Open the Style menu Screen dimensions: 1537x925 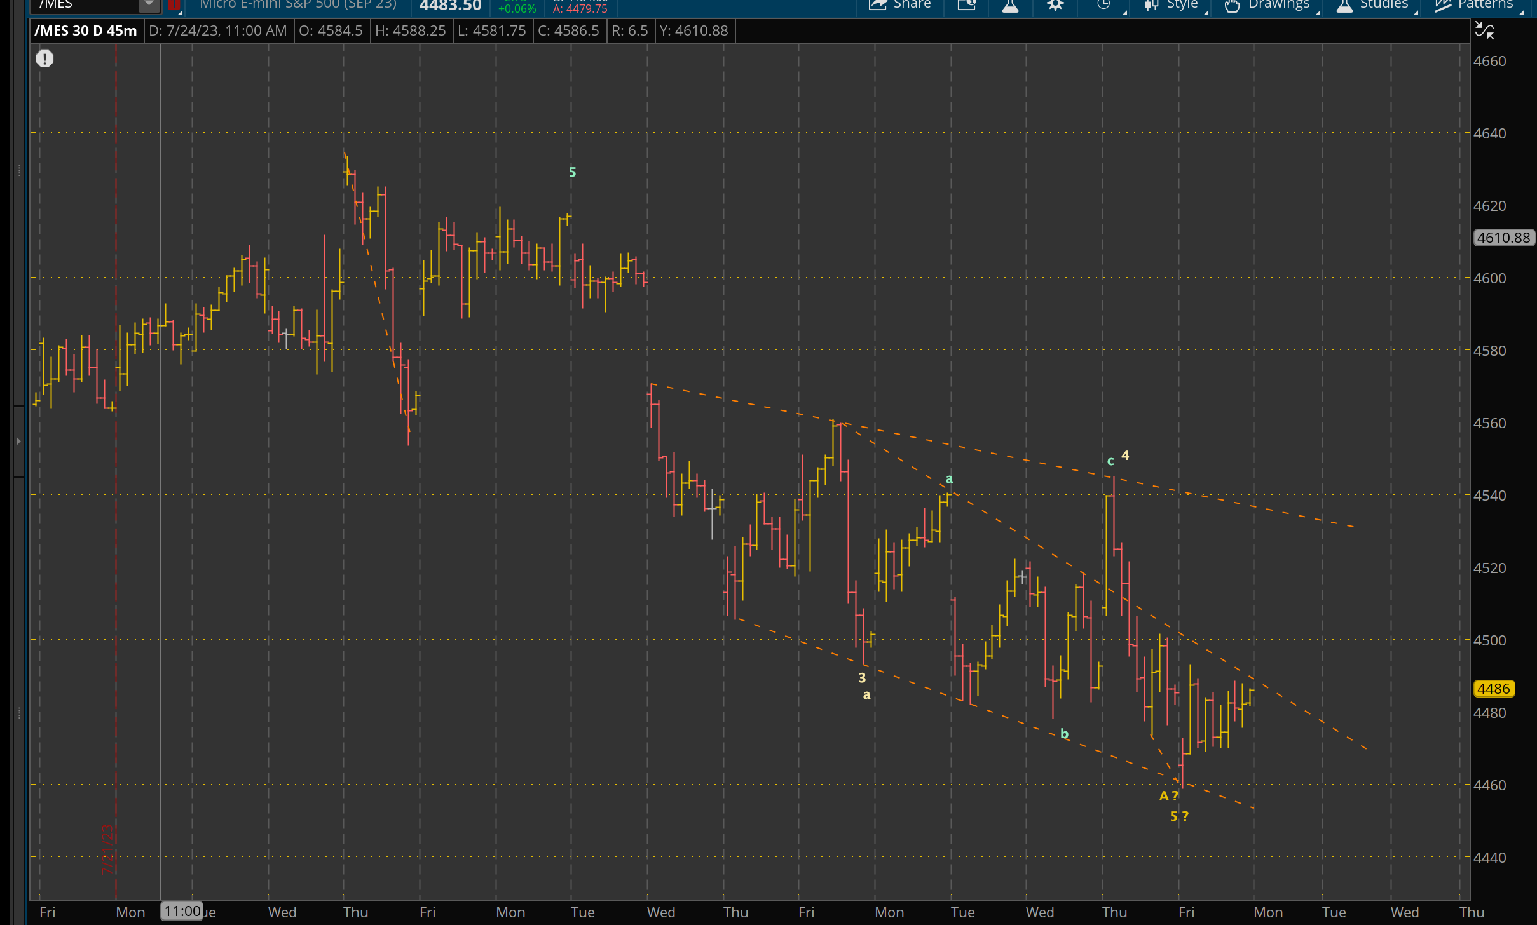[1172, 5]
